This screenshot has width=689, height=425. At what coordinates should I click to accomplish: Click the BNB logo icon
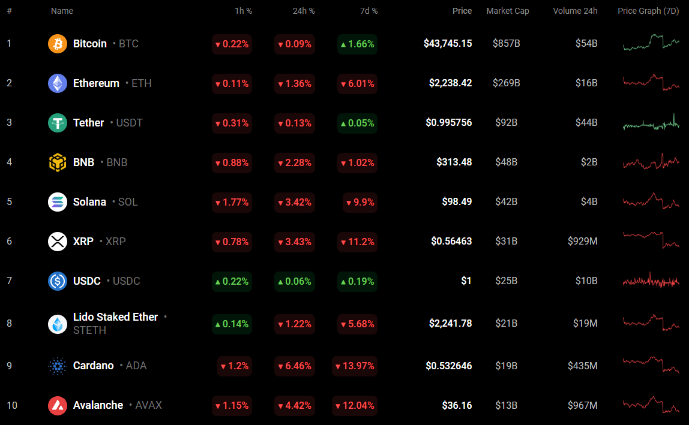point(58,162)
